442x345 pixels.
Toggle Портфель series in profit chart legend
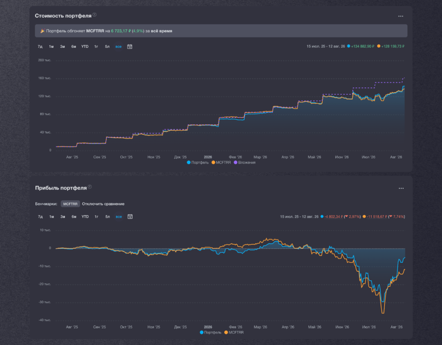pyautogui.click(x=210, y=333)
